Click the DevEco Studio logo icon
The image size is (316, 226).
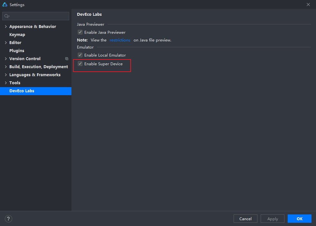(x=5, y=5)
